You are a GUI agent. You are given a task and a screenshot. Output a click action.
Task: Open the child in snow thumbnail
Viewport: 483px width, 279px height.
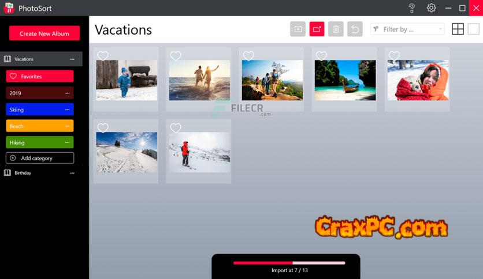pyautogui.click(x=127, y=80)
